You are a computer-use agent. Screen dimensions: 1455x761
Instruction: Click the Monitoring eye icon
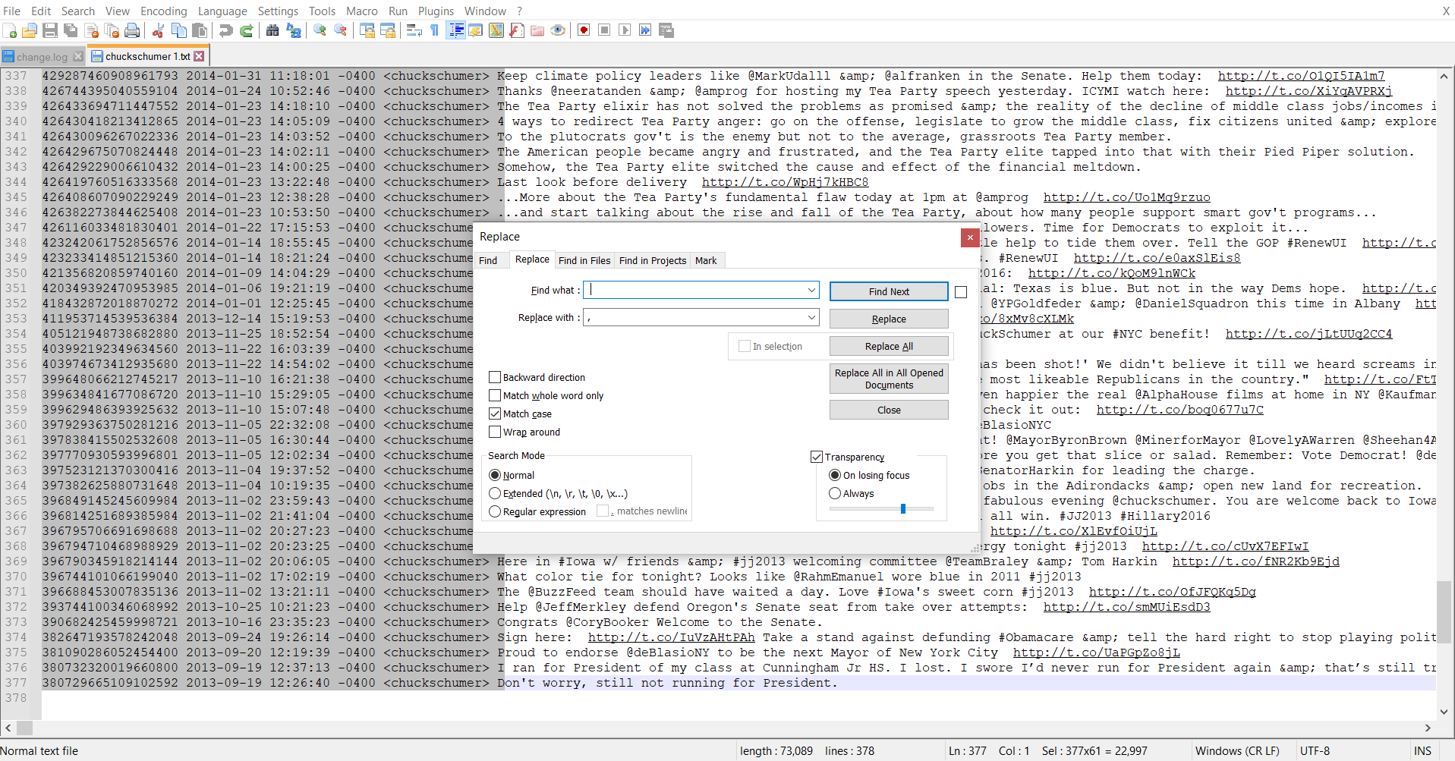point(558,30)
